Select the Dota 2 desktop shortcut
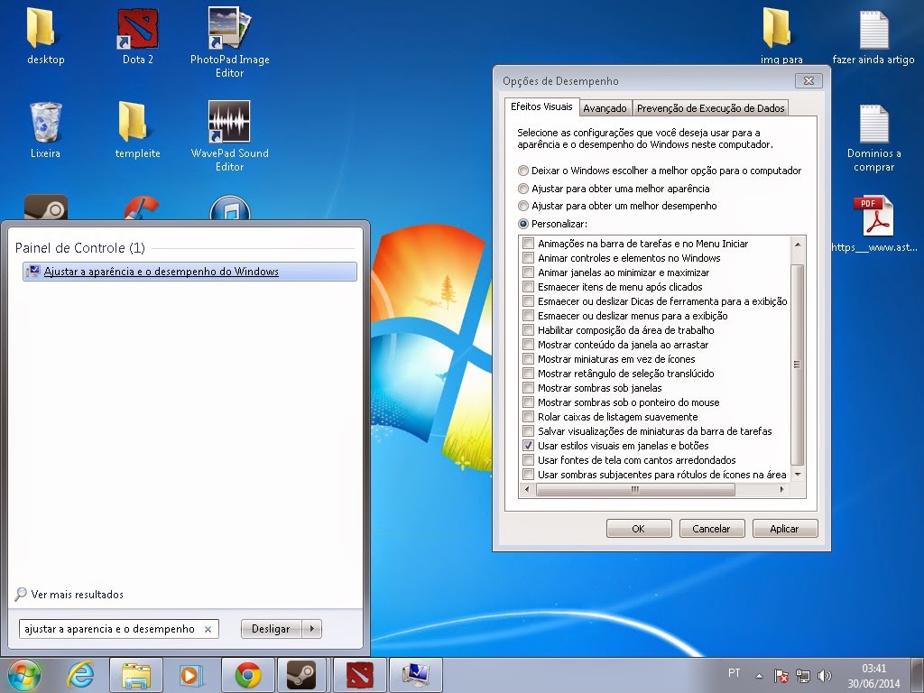Screen dimensions: 924x693 (x=138, y=28)
